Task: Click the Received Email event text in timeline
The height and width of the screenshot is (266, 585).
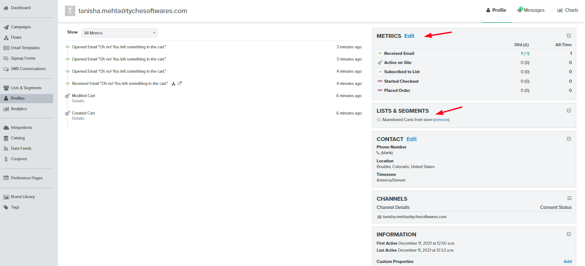Action: (x=120, y=84)
